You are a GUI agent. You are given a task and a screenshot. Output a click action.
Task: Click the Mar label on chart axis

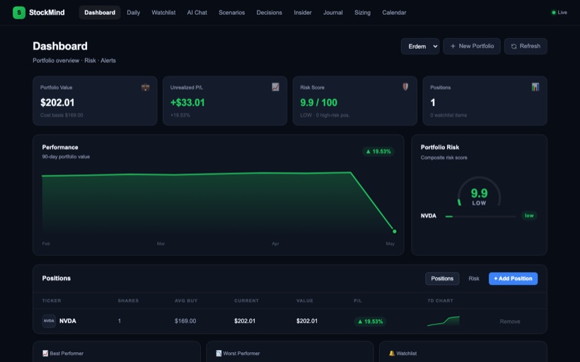(161, 244)
